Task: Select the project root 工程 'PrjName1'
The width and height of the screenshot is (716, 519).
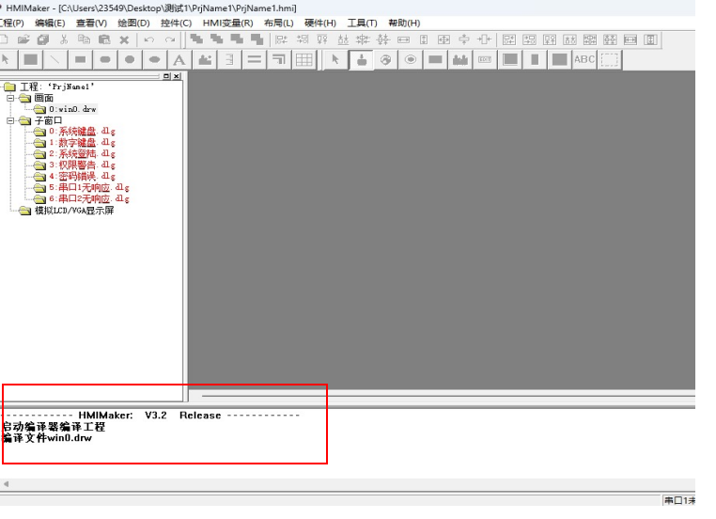Action: coord(57,86)
